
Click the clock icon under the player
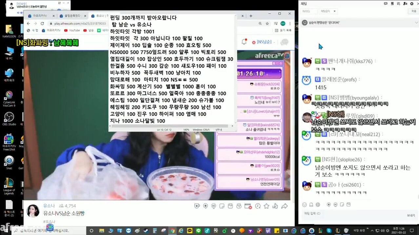pos(258,206)
